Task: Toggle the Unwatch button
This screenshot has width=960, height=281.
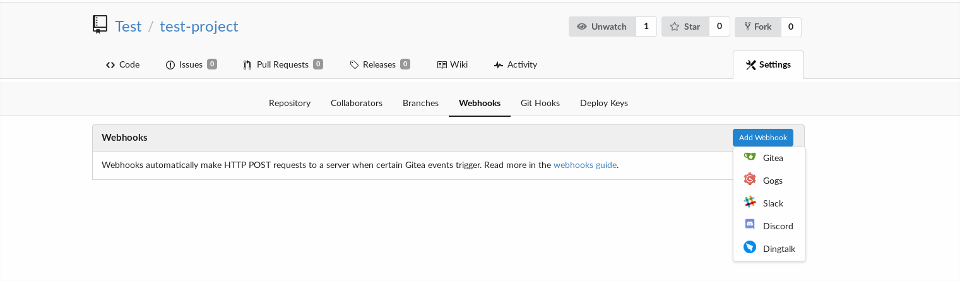Action: coord(602,27)
